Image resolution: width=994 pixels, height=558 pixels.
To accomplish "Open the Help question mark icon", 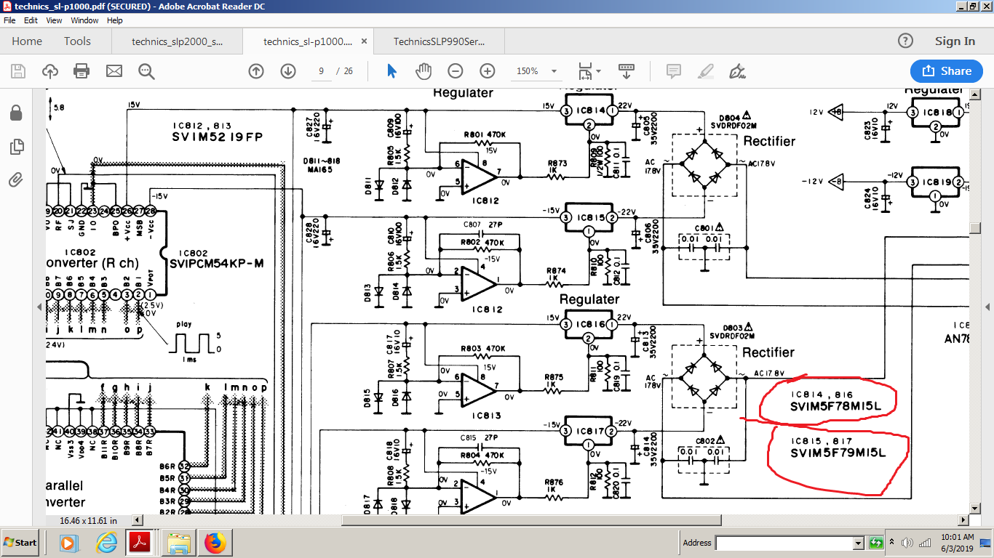I will tap(905, 41).
